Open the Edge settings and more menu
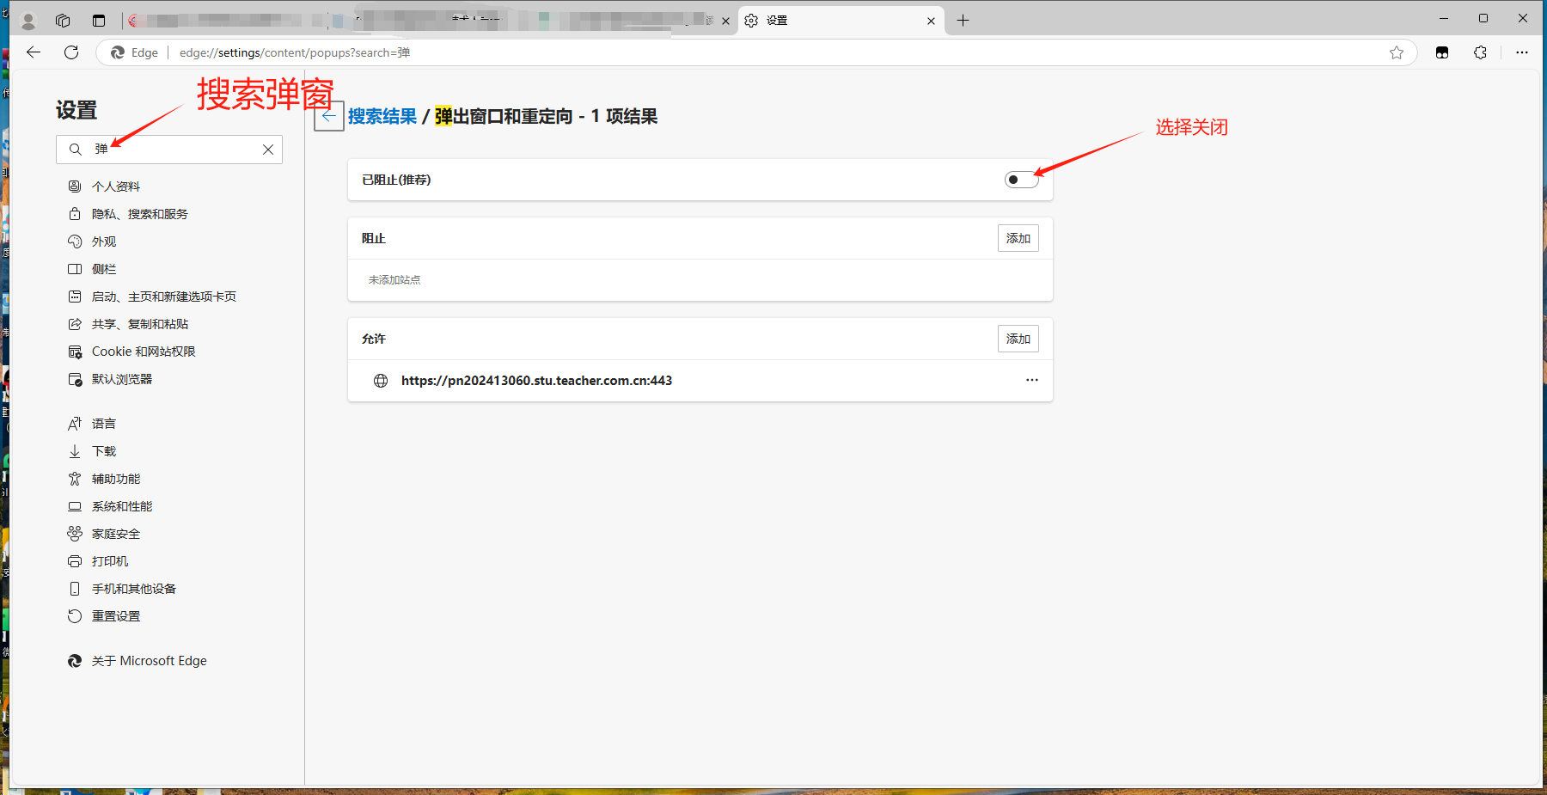 click(1521, 52)
